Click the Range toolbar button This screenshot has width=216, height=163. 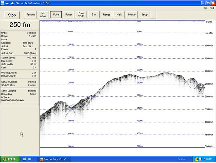[x=106, y=15]
